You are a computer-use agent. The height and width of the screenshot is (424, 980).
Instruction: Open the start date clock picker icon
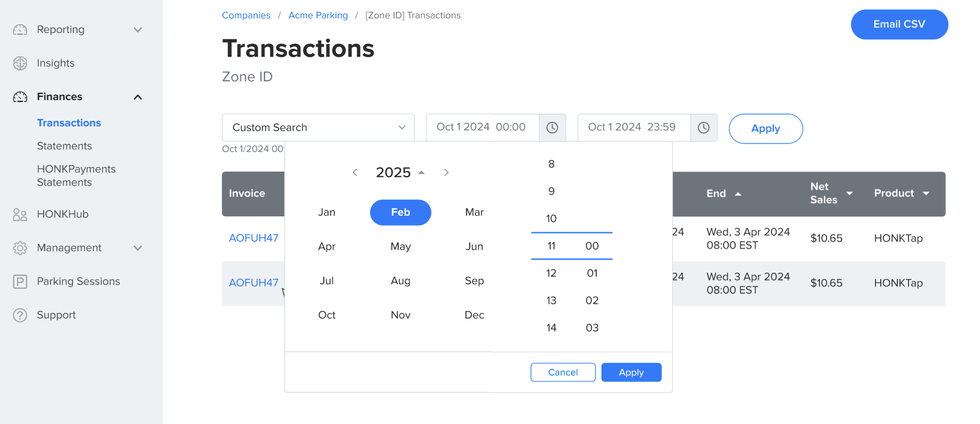pyautogui.click(x=552, y=128)
